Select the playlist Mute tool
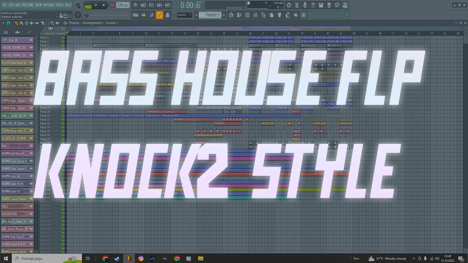This screenshot has height=263, width=468. [32, 23]
